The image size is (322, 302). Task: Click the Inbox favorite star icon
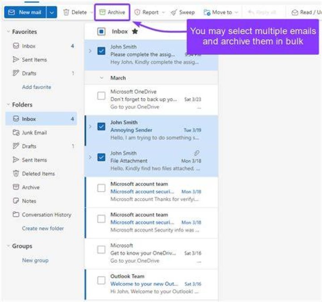point(135,31)
